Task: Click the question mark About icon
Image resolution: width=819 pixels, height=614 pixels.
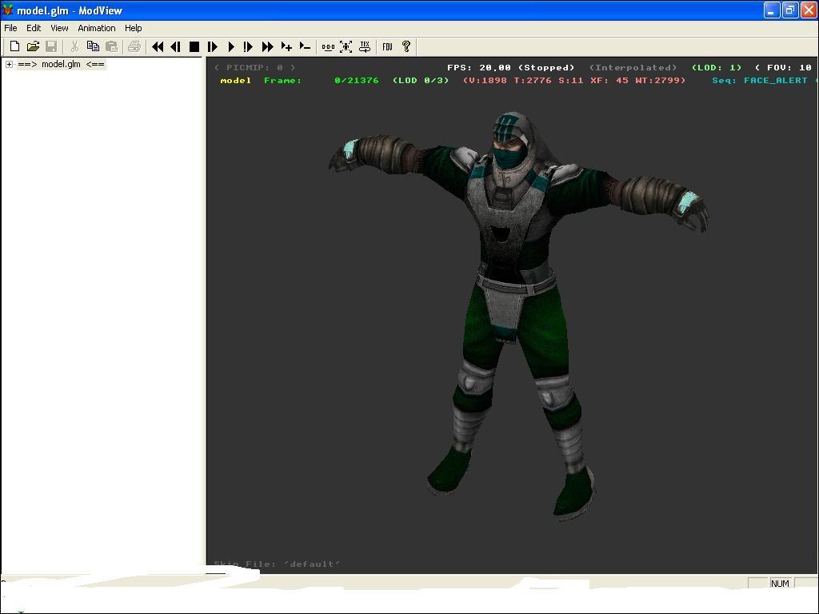Action: (406, 47)
